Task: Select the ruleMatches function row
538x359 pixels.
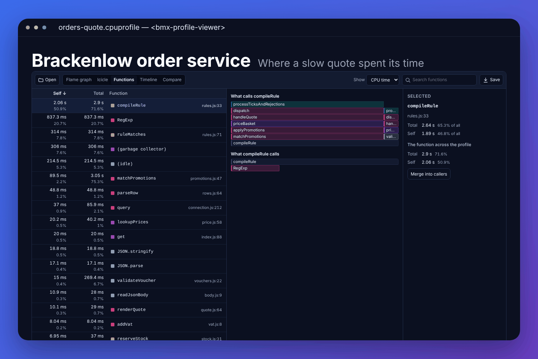Action: [129, 135]
